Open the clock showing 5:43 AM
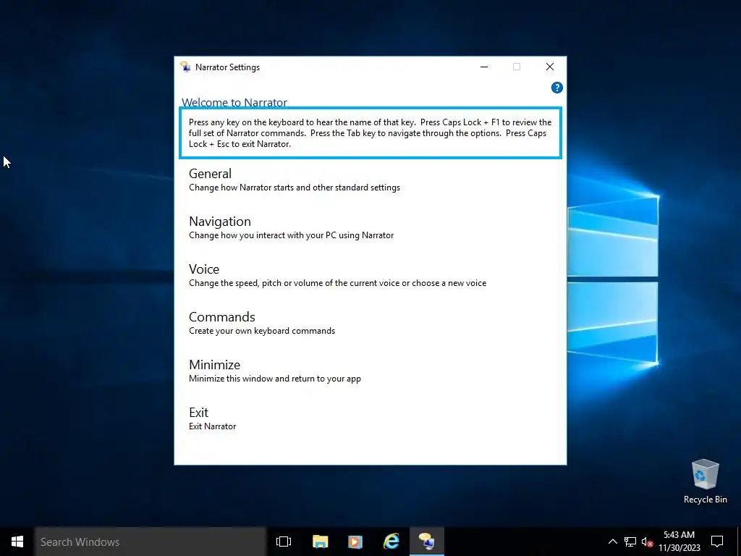This screenshot has height=556, width=741. 679,542
